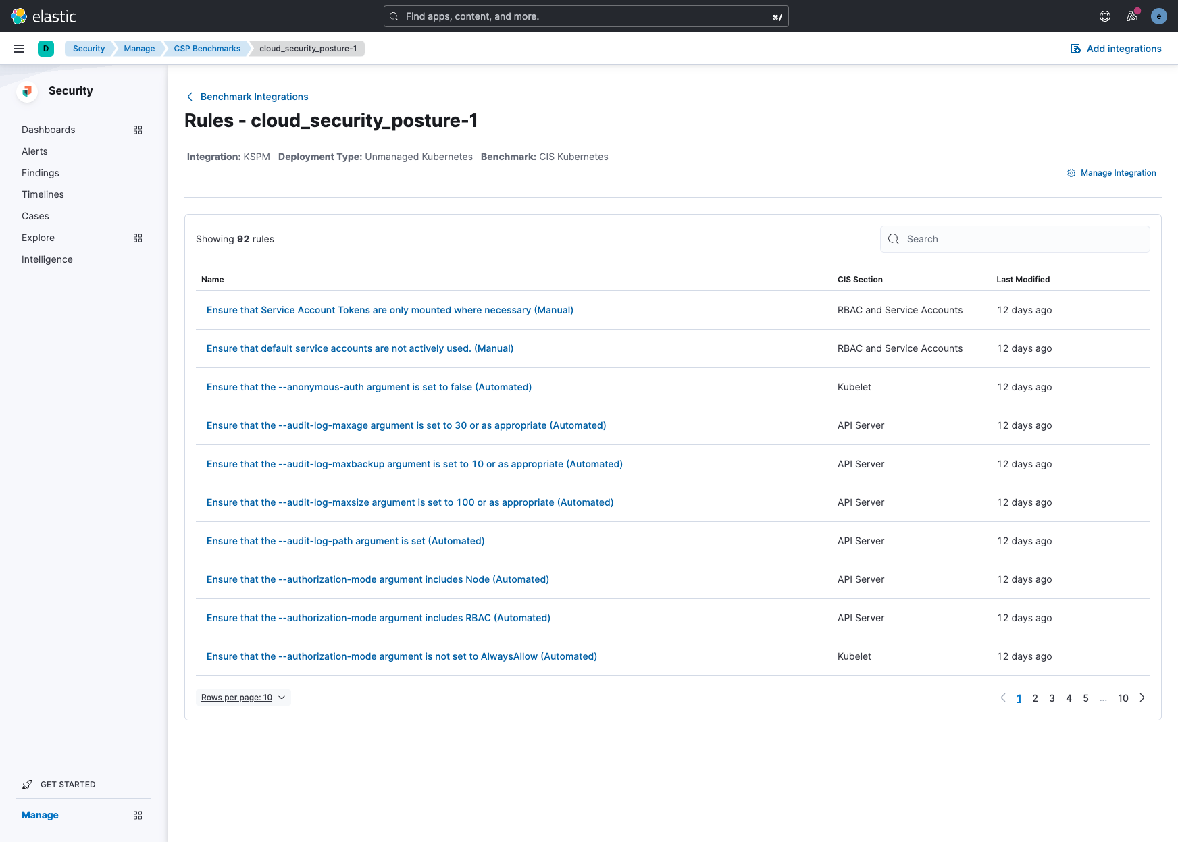Open the Dashboards submenu grid icon
Image resolution: width=1178 pixels, height=842 pixels.
(x=138, y=130)
